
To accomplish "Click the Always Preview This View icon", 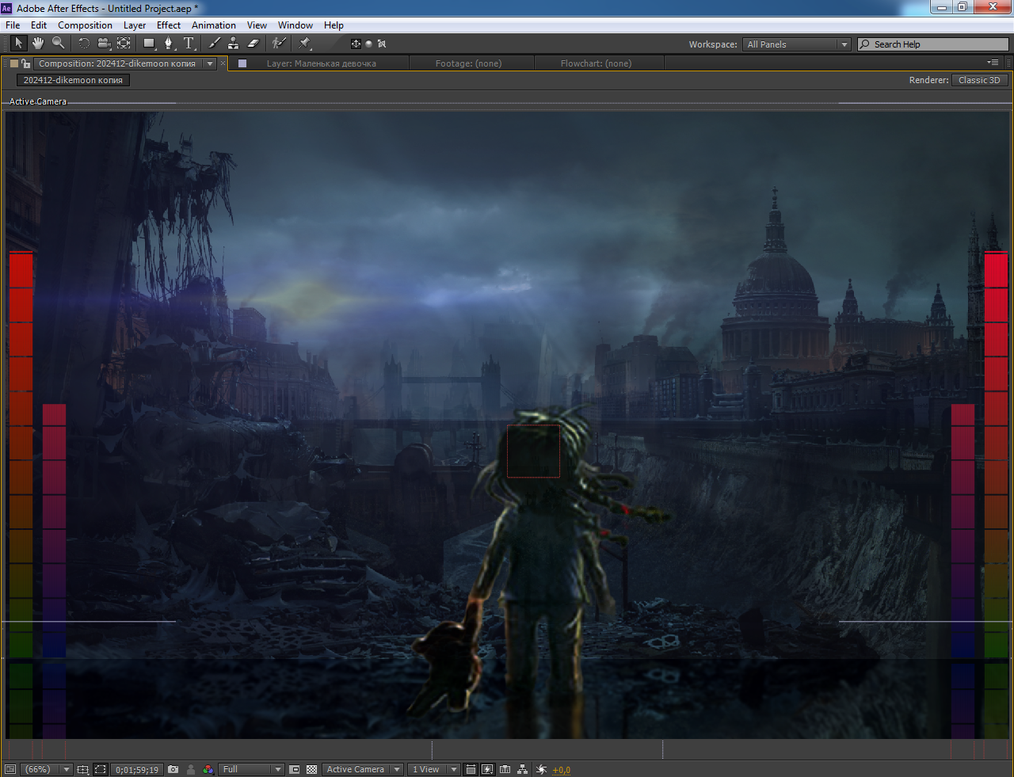I will tap(10, 769).
